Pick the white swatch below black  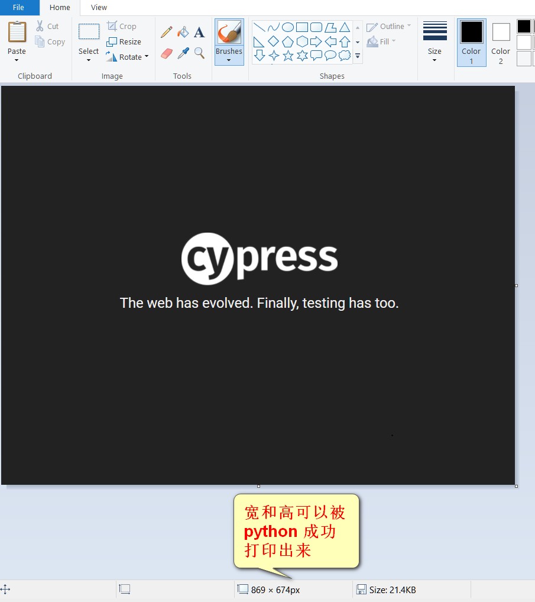pyautogui.click(x=524, y=42)
